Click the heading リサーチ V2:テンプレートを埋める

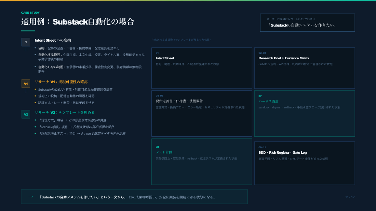[65, 112]
